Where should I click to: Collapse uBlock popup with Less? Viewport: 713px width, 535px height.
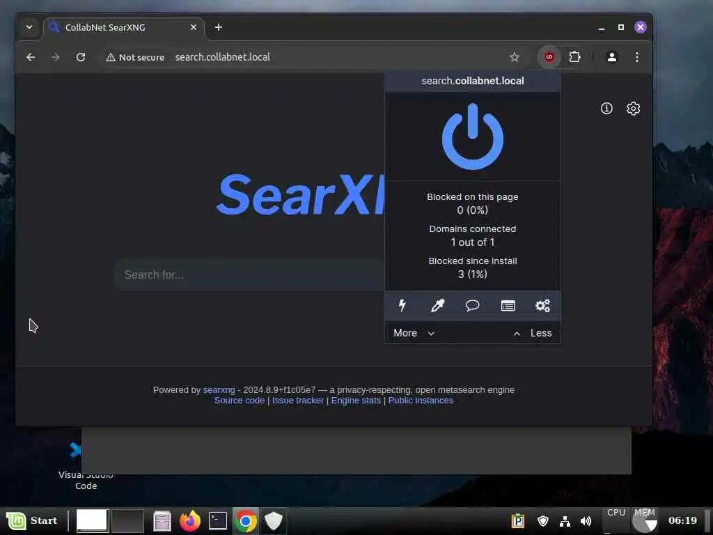pos(533,333)
